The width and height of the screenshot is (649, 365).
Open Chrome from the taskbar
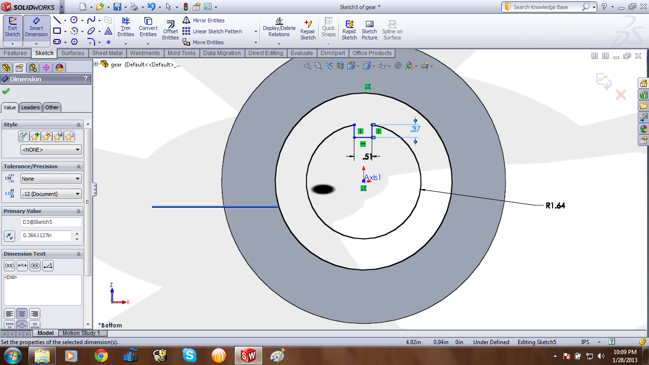click(101, 355)
